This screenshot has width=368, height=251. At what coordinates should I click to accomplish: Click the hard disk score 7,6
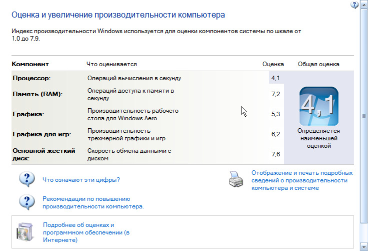275,153
